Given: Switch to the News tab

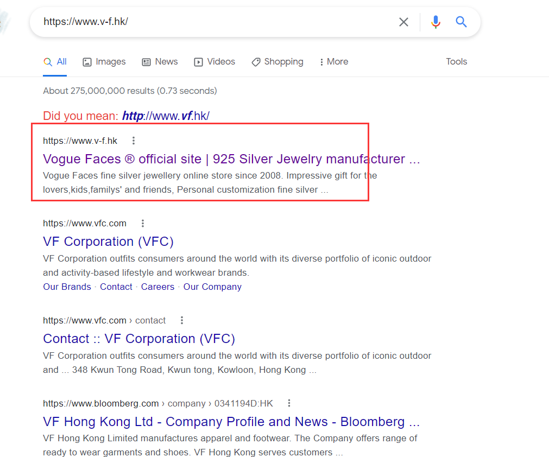Looking at the screenshot, I should (160, 62).
